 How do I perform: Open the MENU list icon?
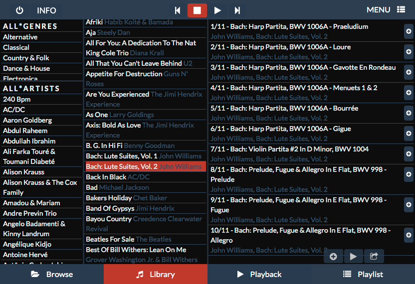[x=401, y=10]
